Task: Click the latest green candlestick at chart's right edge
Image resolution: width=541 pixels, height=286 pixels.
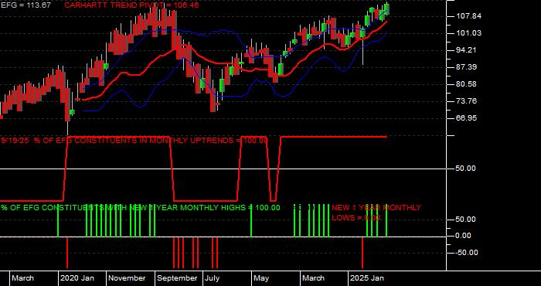Action: [386, 9]
